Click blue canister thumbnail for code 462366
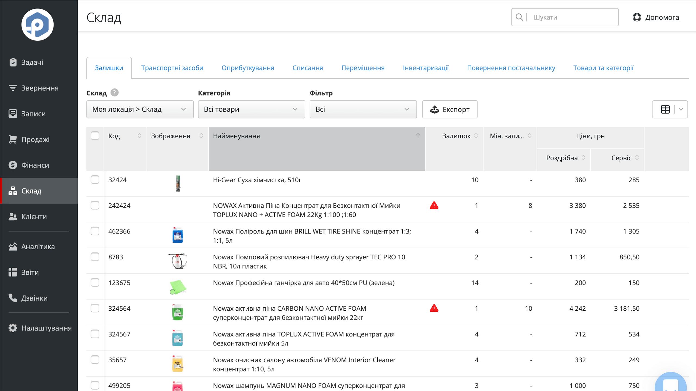The height and width of the screenshot is (391, 696). (178, 235)
